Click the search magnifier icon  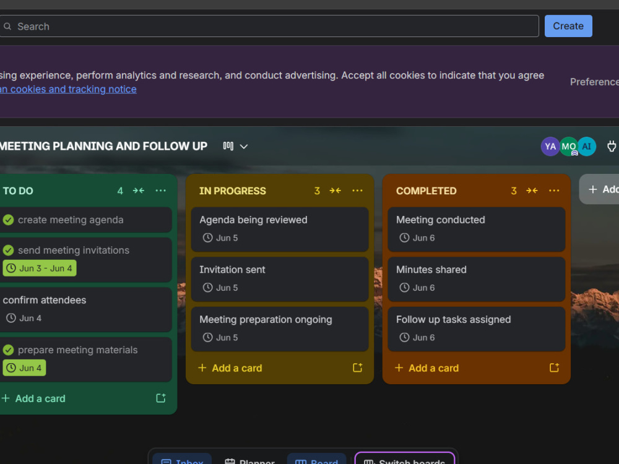[7, 27]
